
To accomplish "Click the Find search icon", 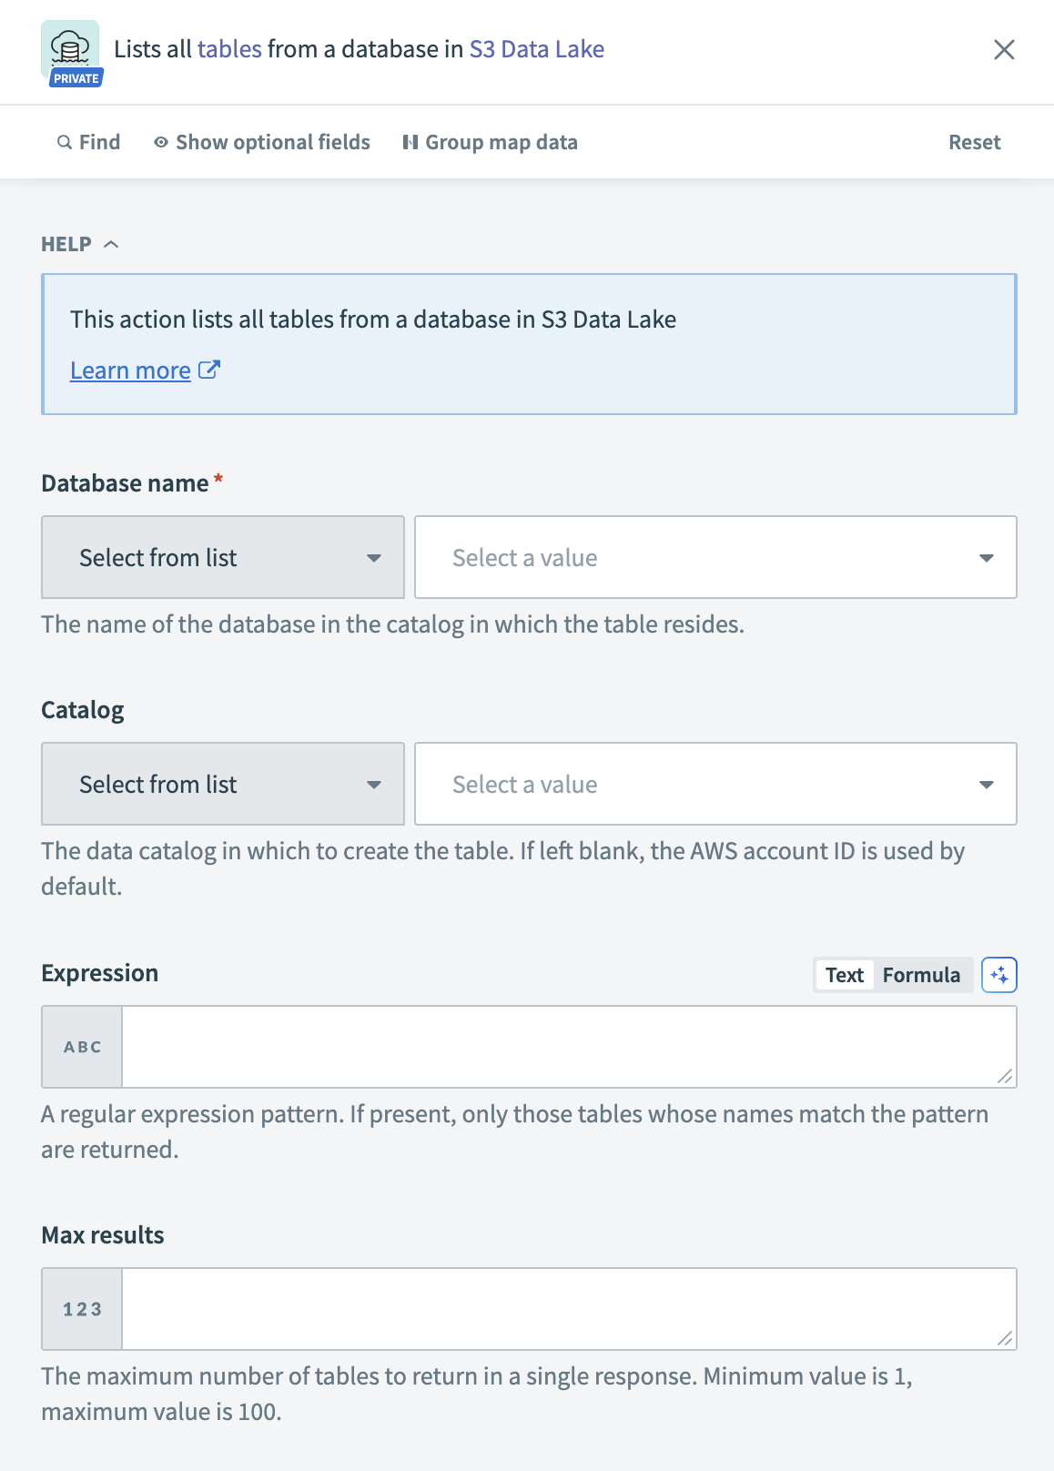I will click(63, 142).
